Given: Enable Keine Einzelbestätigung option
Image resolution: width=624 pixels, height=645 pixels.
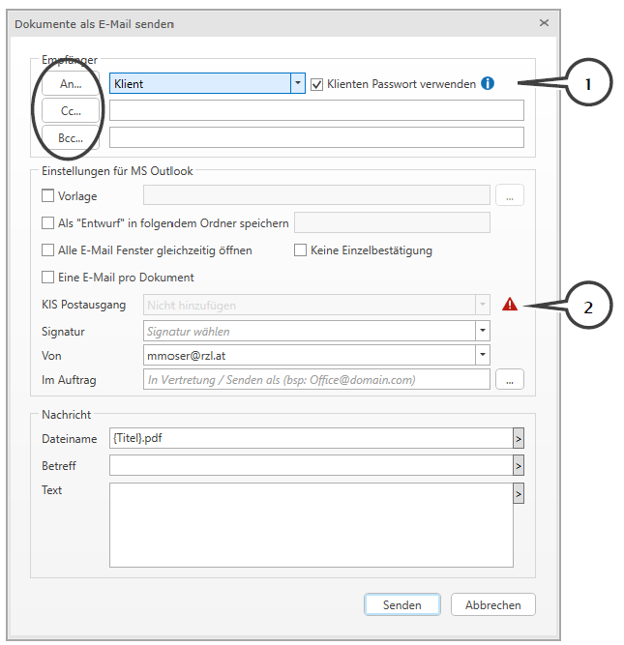Looking at the screenshot, I should pyautogui.click(x=301, y=250).
